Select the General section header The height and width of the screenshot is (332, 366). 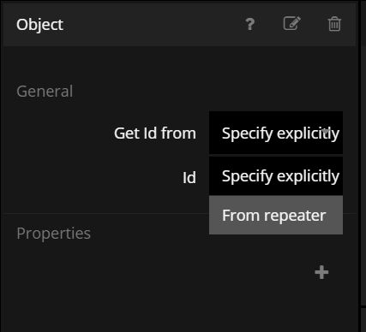tap(45, 92)
